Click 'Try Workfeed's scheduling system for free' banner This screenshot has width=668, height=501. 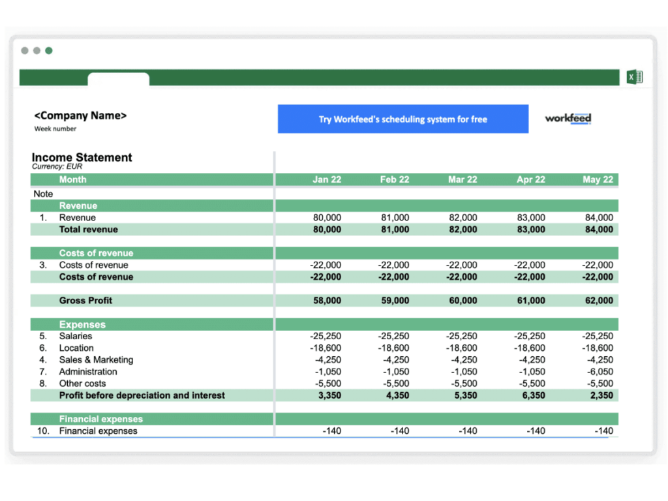[402, 119]
